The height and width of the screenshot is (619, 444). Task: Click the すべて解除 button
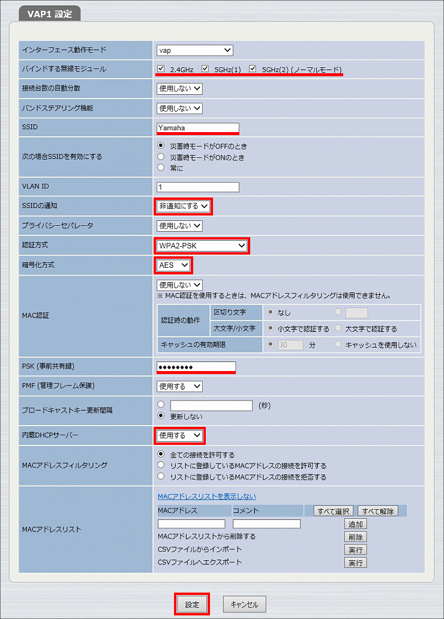[x=377, y=511]
